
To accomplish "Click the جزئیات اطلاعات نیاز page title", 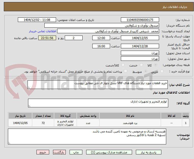I will [x=175, y=7].
